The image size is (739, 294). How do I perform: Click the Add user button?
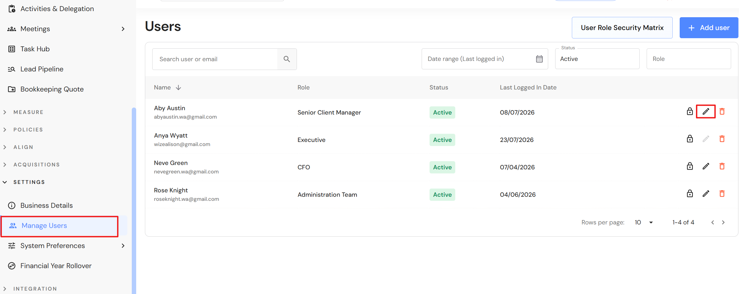point(709,28)
